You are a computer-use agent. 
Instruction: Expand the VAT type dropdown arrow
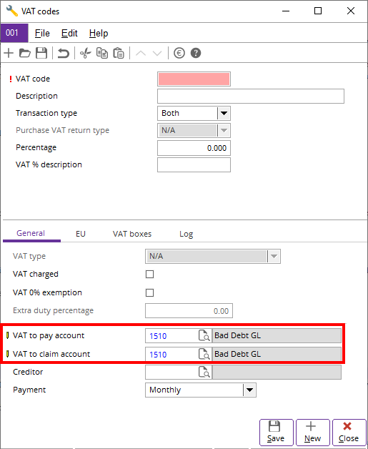[274, 256]
